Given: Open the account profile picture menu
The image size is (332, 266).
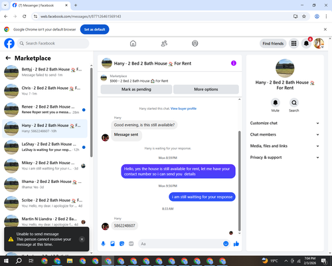Looking at the screenshot, I should 319,43.
